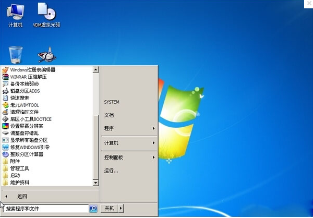Click the WINRAR 压缩解压 icon
This screenshot has width=313, height=218.
[x=5, y=77]
